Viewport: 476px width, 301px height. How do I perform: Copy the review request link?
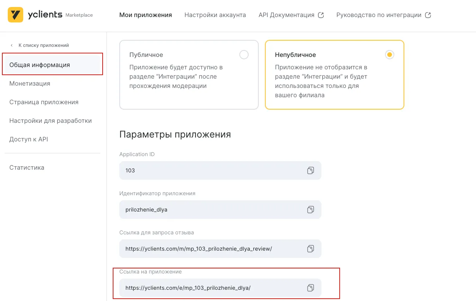(x=310, y=249)
